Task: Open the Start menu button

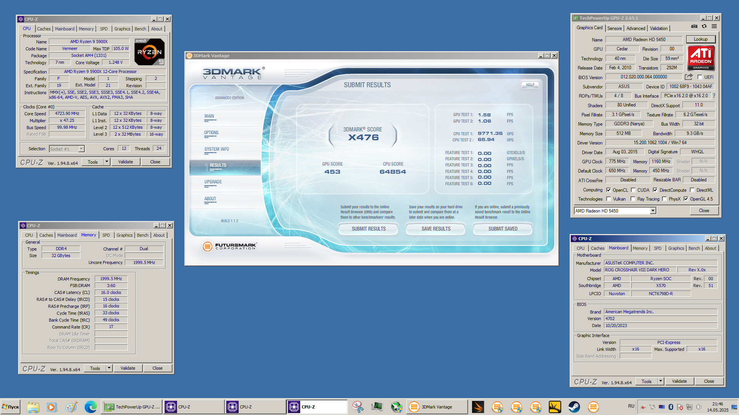Action: 11,407
